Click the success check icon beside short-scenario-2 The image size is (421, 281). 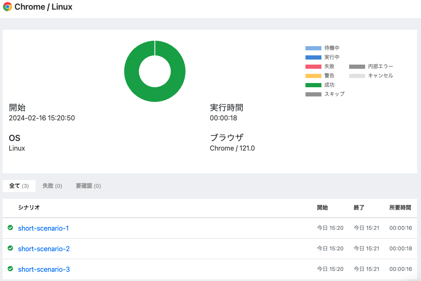[x=10, y=248]
